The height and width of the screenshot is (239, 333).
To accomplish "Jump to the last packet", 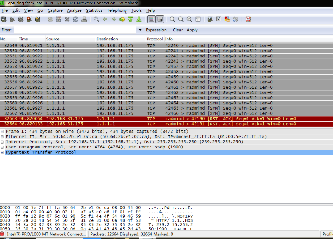I will click(139, 19).
